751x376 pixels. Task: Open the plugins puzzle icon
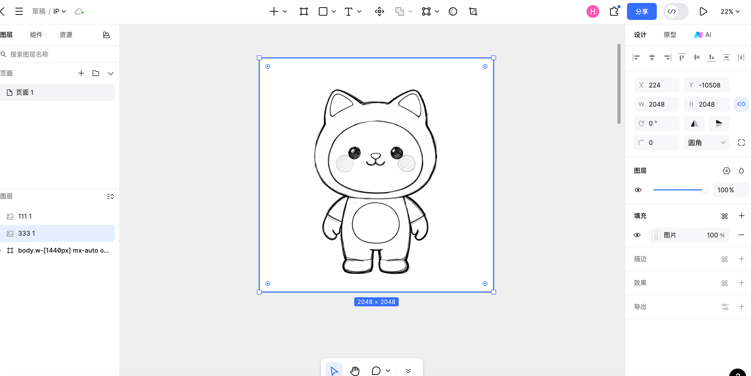[x=614, y=12]
